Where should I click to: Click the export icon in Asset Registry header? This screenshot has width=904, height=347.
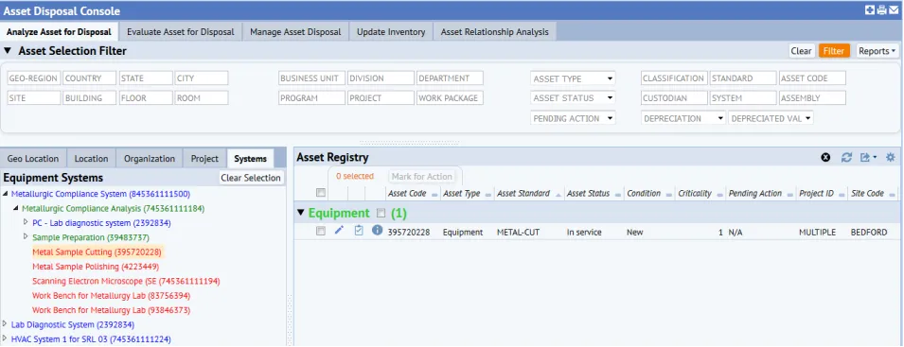click(868, 157)
